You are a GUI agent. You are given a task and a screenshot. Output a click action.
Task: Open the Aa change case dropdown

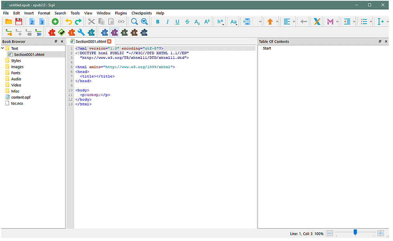coord(234,22)
